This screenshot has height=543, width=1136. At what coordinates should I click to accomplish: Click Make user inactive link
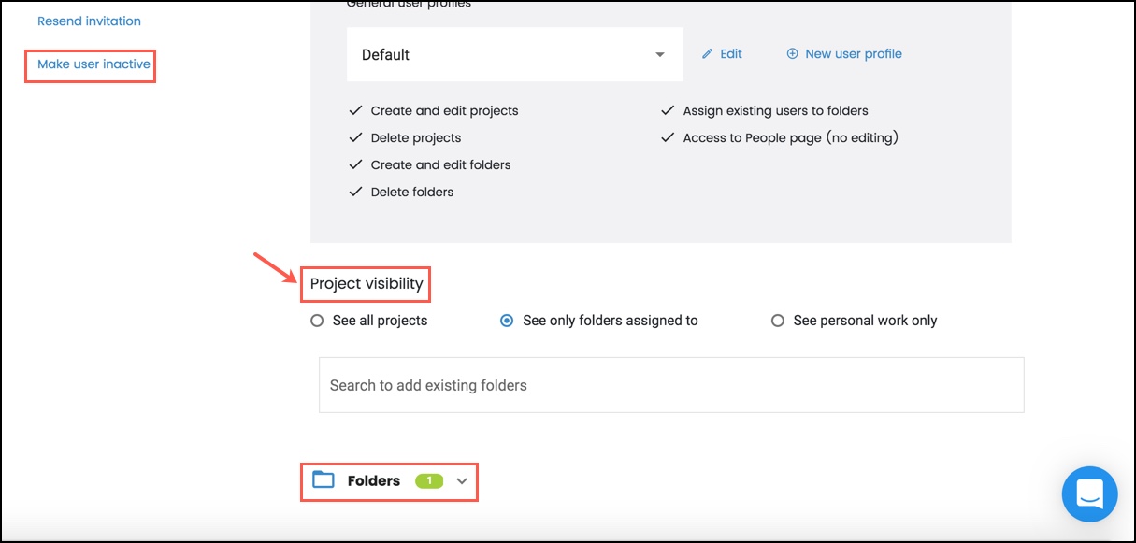click(93, 64)
